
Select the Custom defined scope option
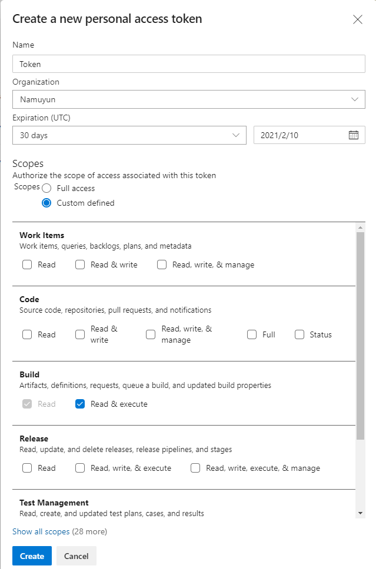point(47,203)
